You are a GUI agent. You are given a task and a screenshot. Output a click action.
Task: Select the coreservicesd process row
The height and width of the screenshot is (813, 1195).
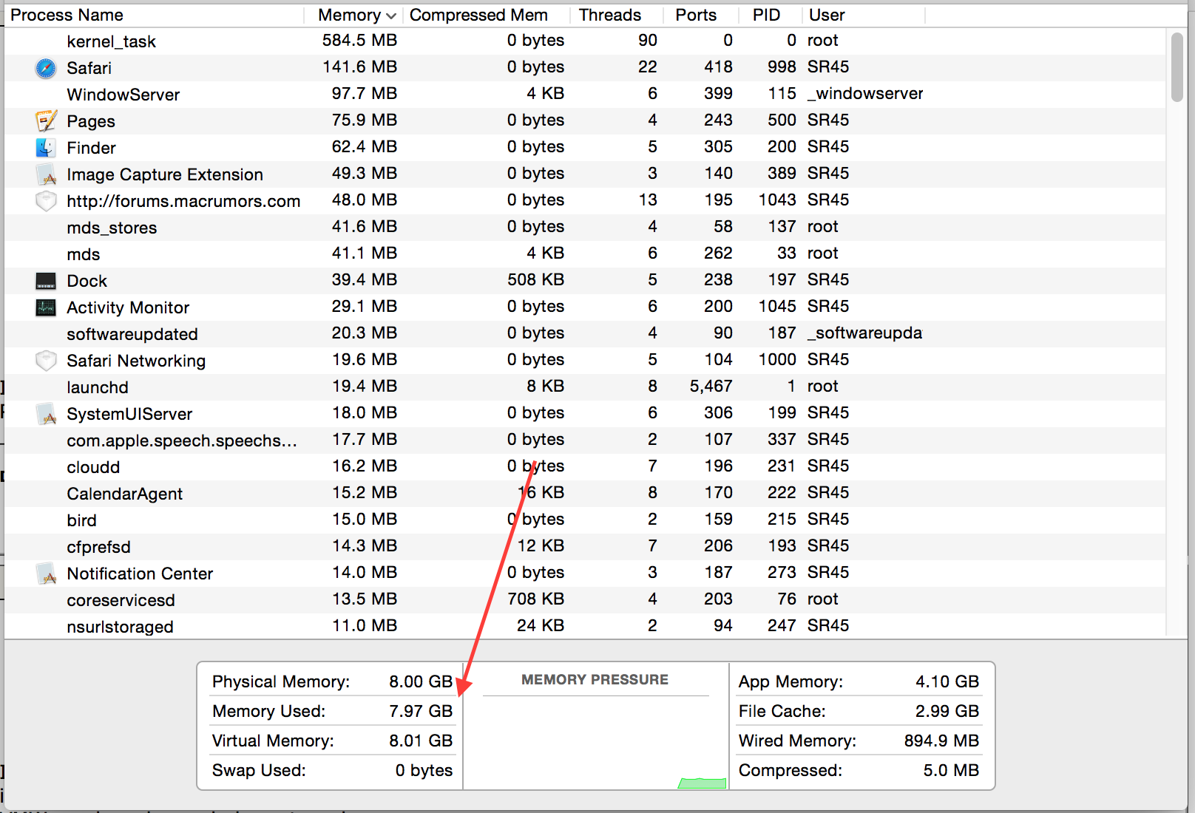point(585,600)
